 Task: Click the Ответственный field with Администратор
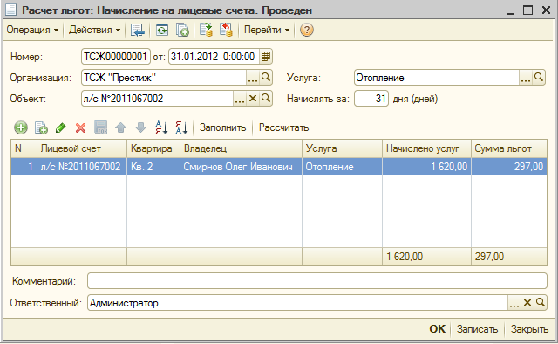tap(297, 303)
